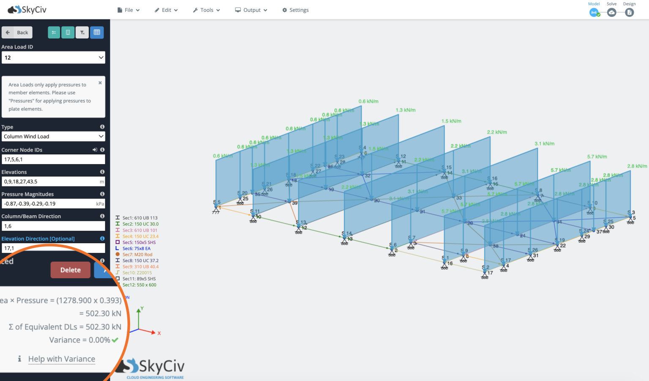Open the Area Load ID dropdown
Image resolution: width=649 pixels, height=381 pixels.
click(53, 57)
